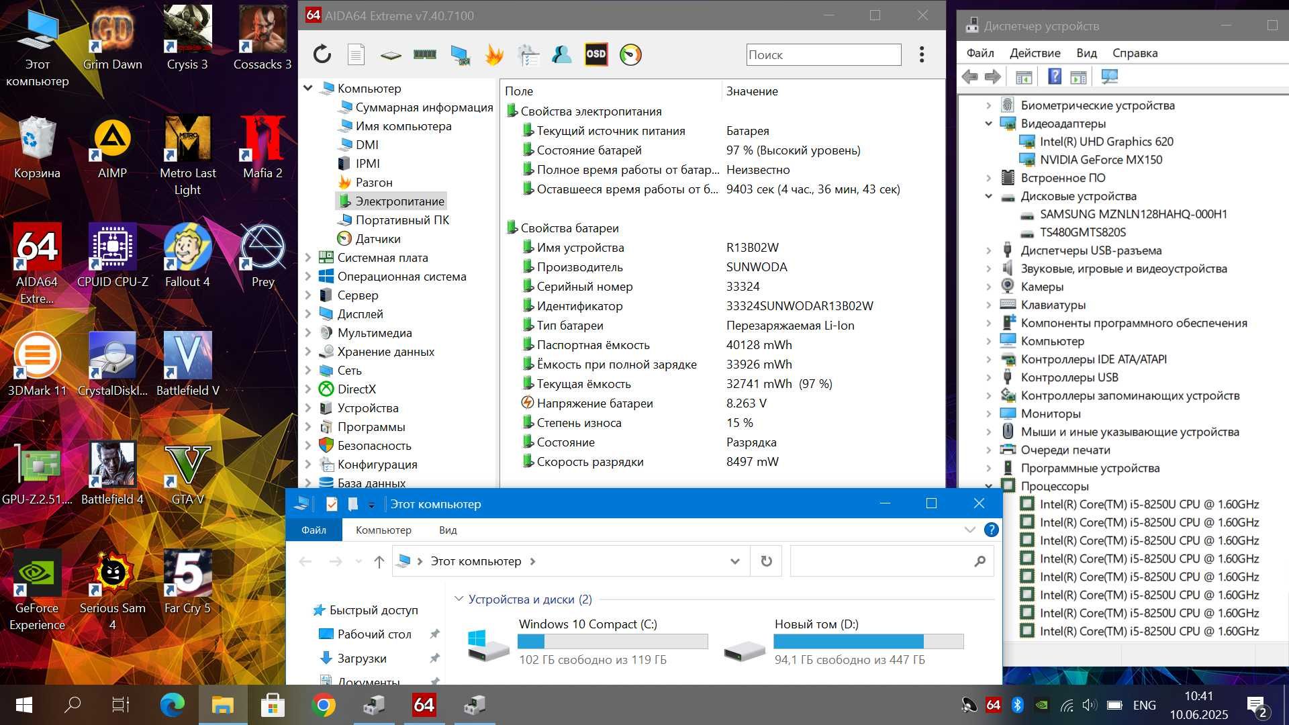Image resolution: width=1289 pixels, height=725 pixels.
Task: Open the Recycle Bin (Корзина) desktop icon
Action: 38,147
